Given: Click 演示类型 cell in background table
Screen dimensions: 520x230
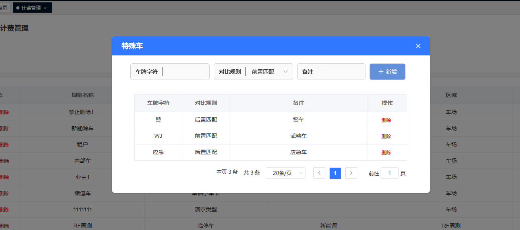Looking at the screenshot, I should [x=206, y=209].
